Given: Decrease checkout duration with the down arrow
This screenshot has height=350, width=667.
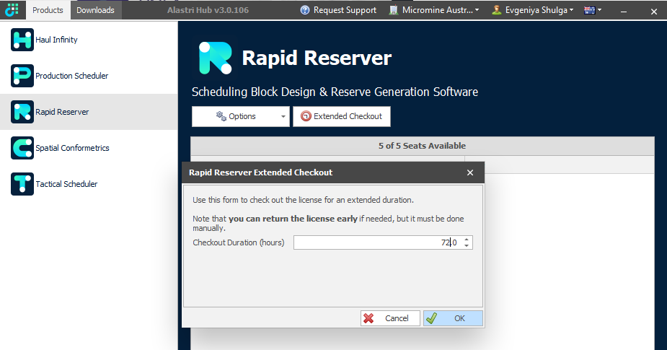Looking at the screenshot, I should point(467,245).
